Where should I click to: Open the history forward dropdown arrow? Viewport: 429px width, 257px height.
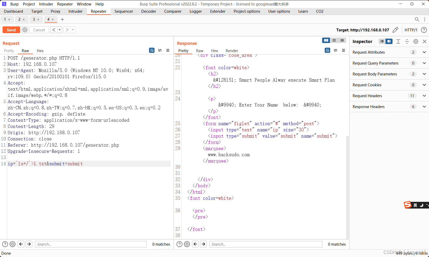click(73, 30)
